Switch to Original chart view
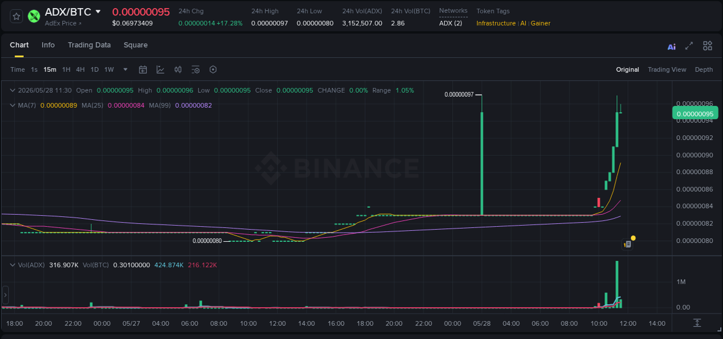Image resolution: width=723 pixels, height=339 pixels. click(628, 69)
